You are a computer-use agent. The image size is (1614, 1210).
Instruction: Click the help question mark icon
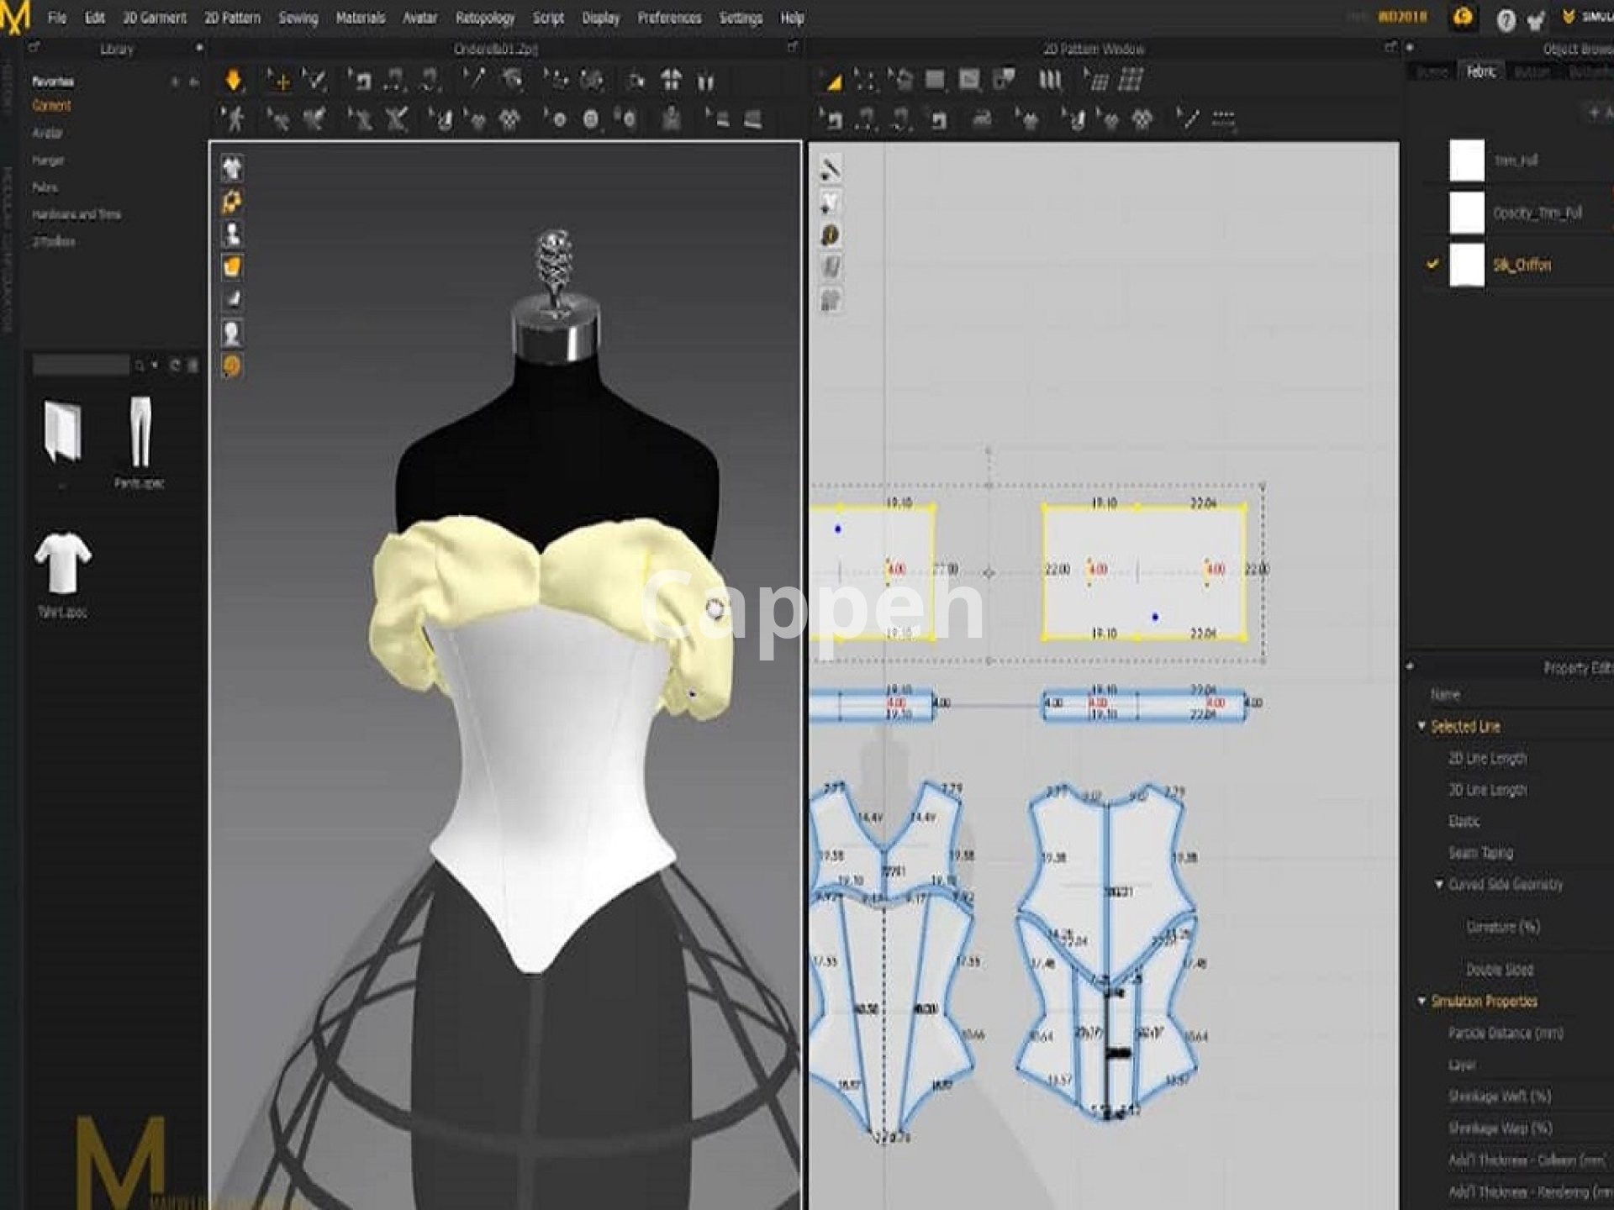click(x=1506, y=20)
